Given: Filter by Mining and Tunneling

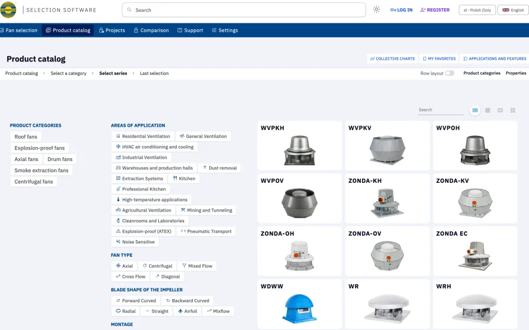Looking at the screenshot, I should coord(206,210).
